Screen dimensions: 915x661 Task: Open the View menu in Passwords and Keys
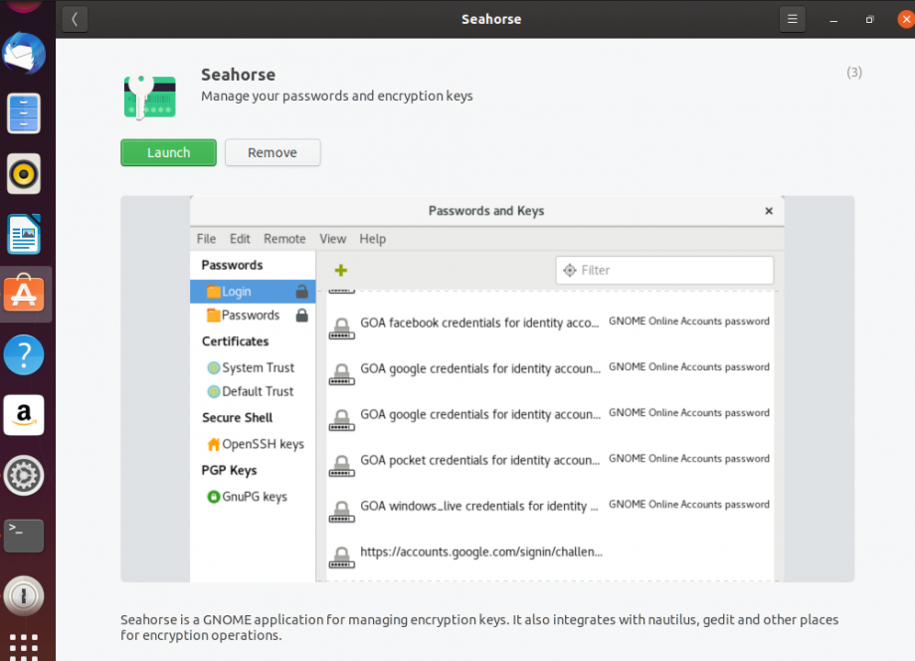pos(332,239)
